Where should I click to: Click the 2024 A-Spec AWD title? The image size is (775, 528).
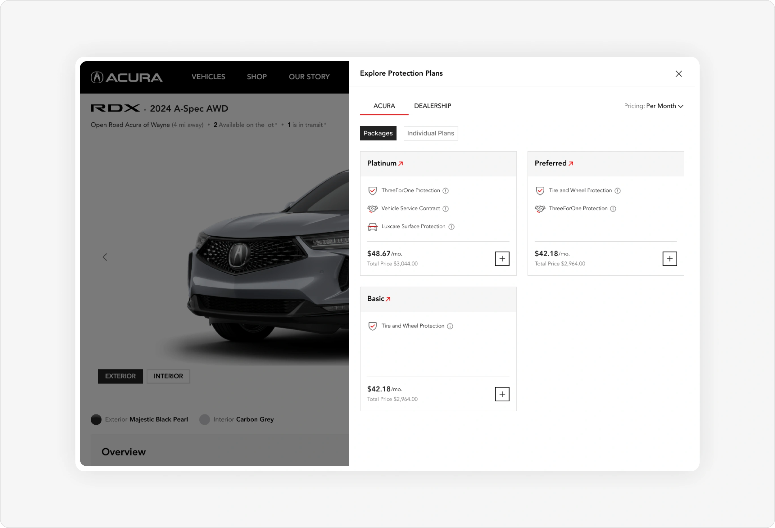(x=189, y=109)
